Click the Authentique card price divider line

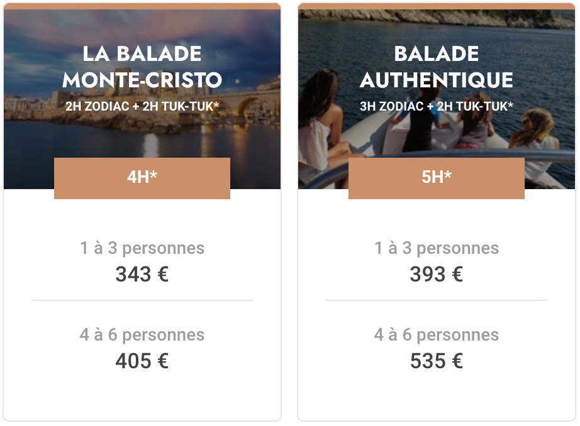click(437, 300)
